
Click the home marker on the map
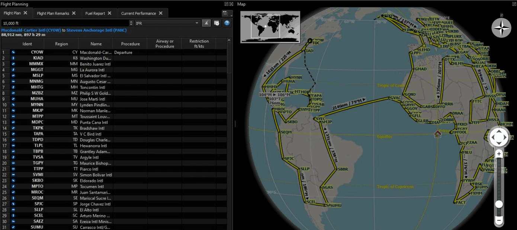point(437,134)
